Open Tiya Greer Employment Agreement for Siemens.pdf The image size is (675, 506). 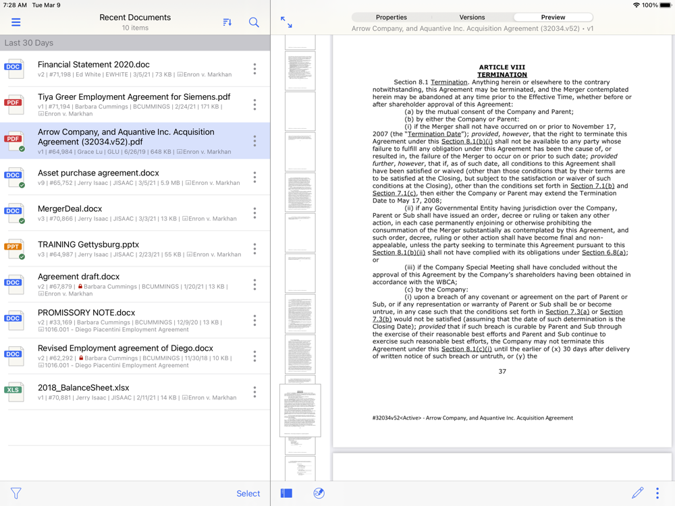coord(135,105)
